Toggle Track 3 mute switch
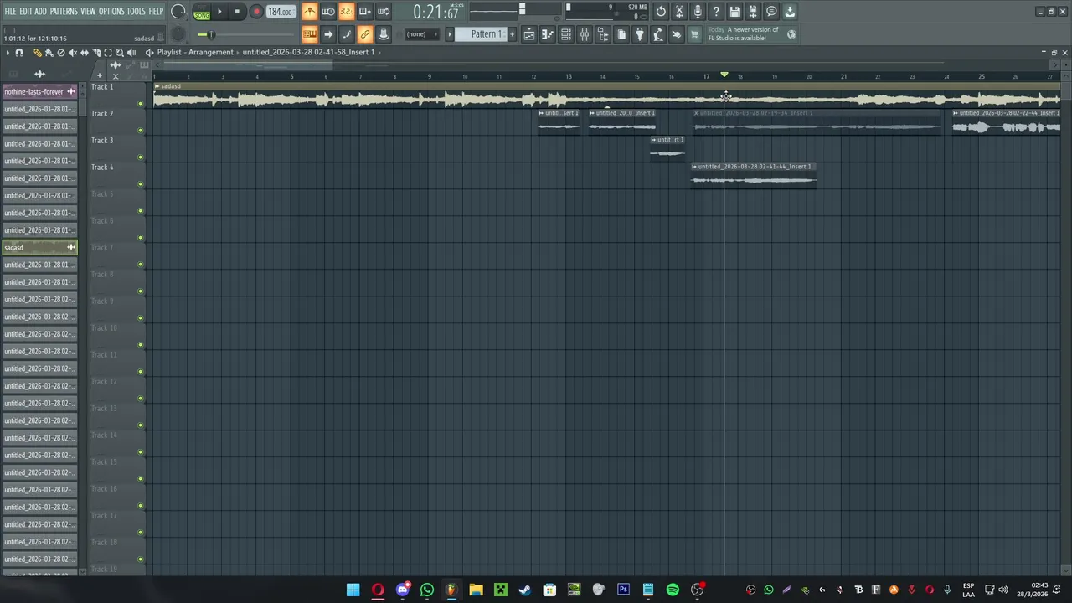This screenshot has height=603, width=1072. point(140,157)
